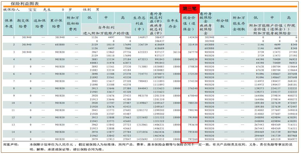301x155 pixels.
Task: Select cash value 797260 in year 15
Action: click(192, 139)
